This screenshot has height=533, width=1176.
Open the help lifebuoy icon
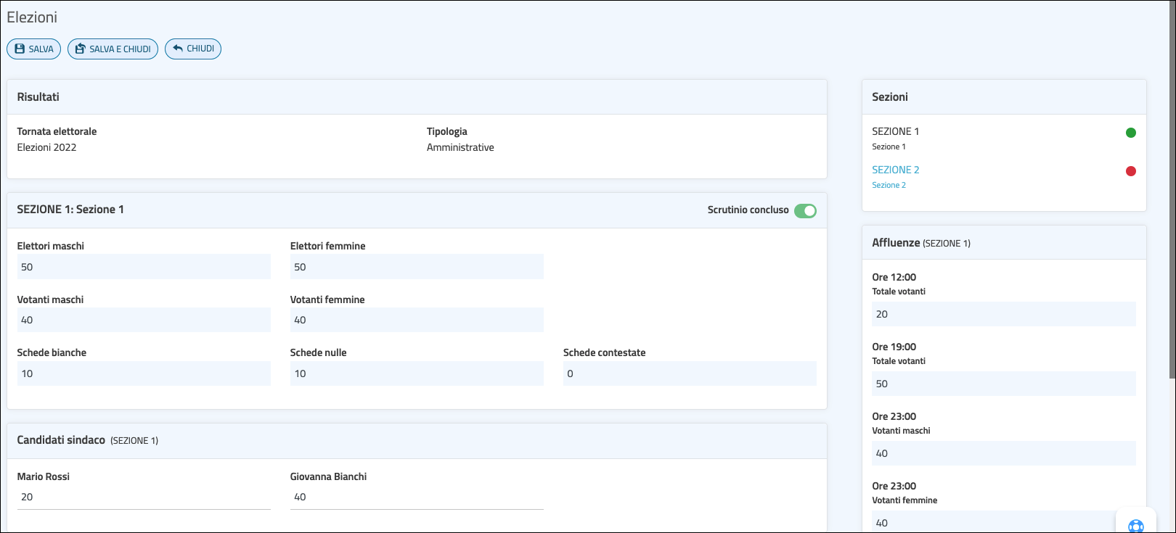1135,526
